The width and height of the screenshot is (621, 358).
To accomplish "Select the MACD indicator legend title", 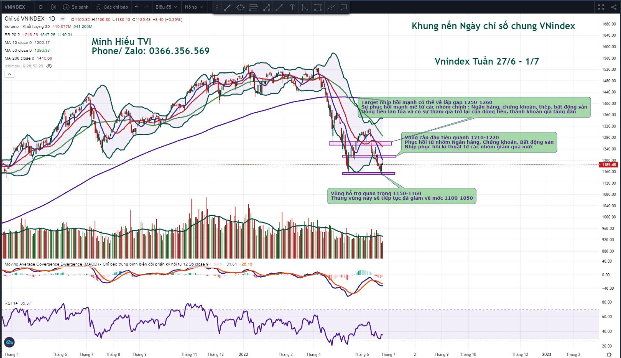I will 107,264.
